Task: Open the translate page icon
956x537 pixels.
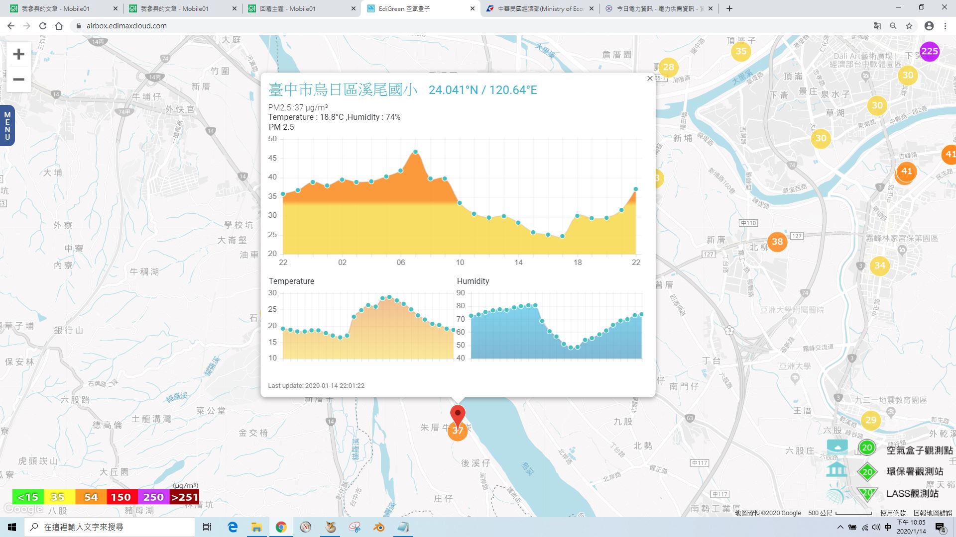Action: (877, 26)
